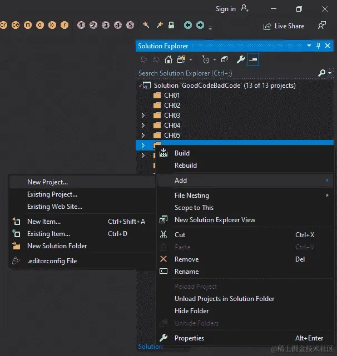The height and width of the screenshot is (356, 337).
Task: Click the orange 'r' toolbar circle icon
Action: pyautogui.click(x=65, y=25)
